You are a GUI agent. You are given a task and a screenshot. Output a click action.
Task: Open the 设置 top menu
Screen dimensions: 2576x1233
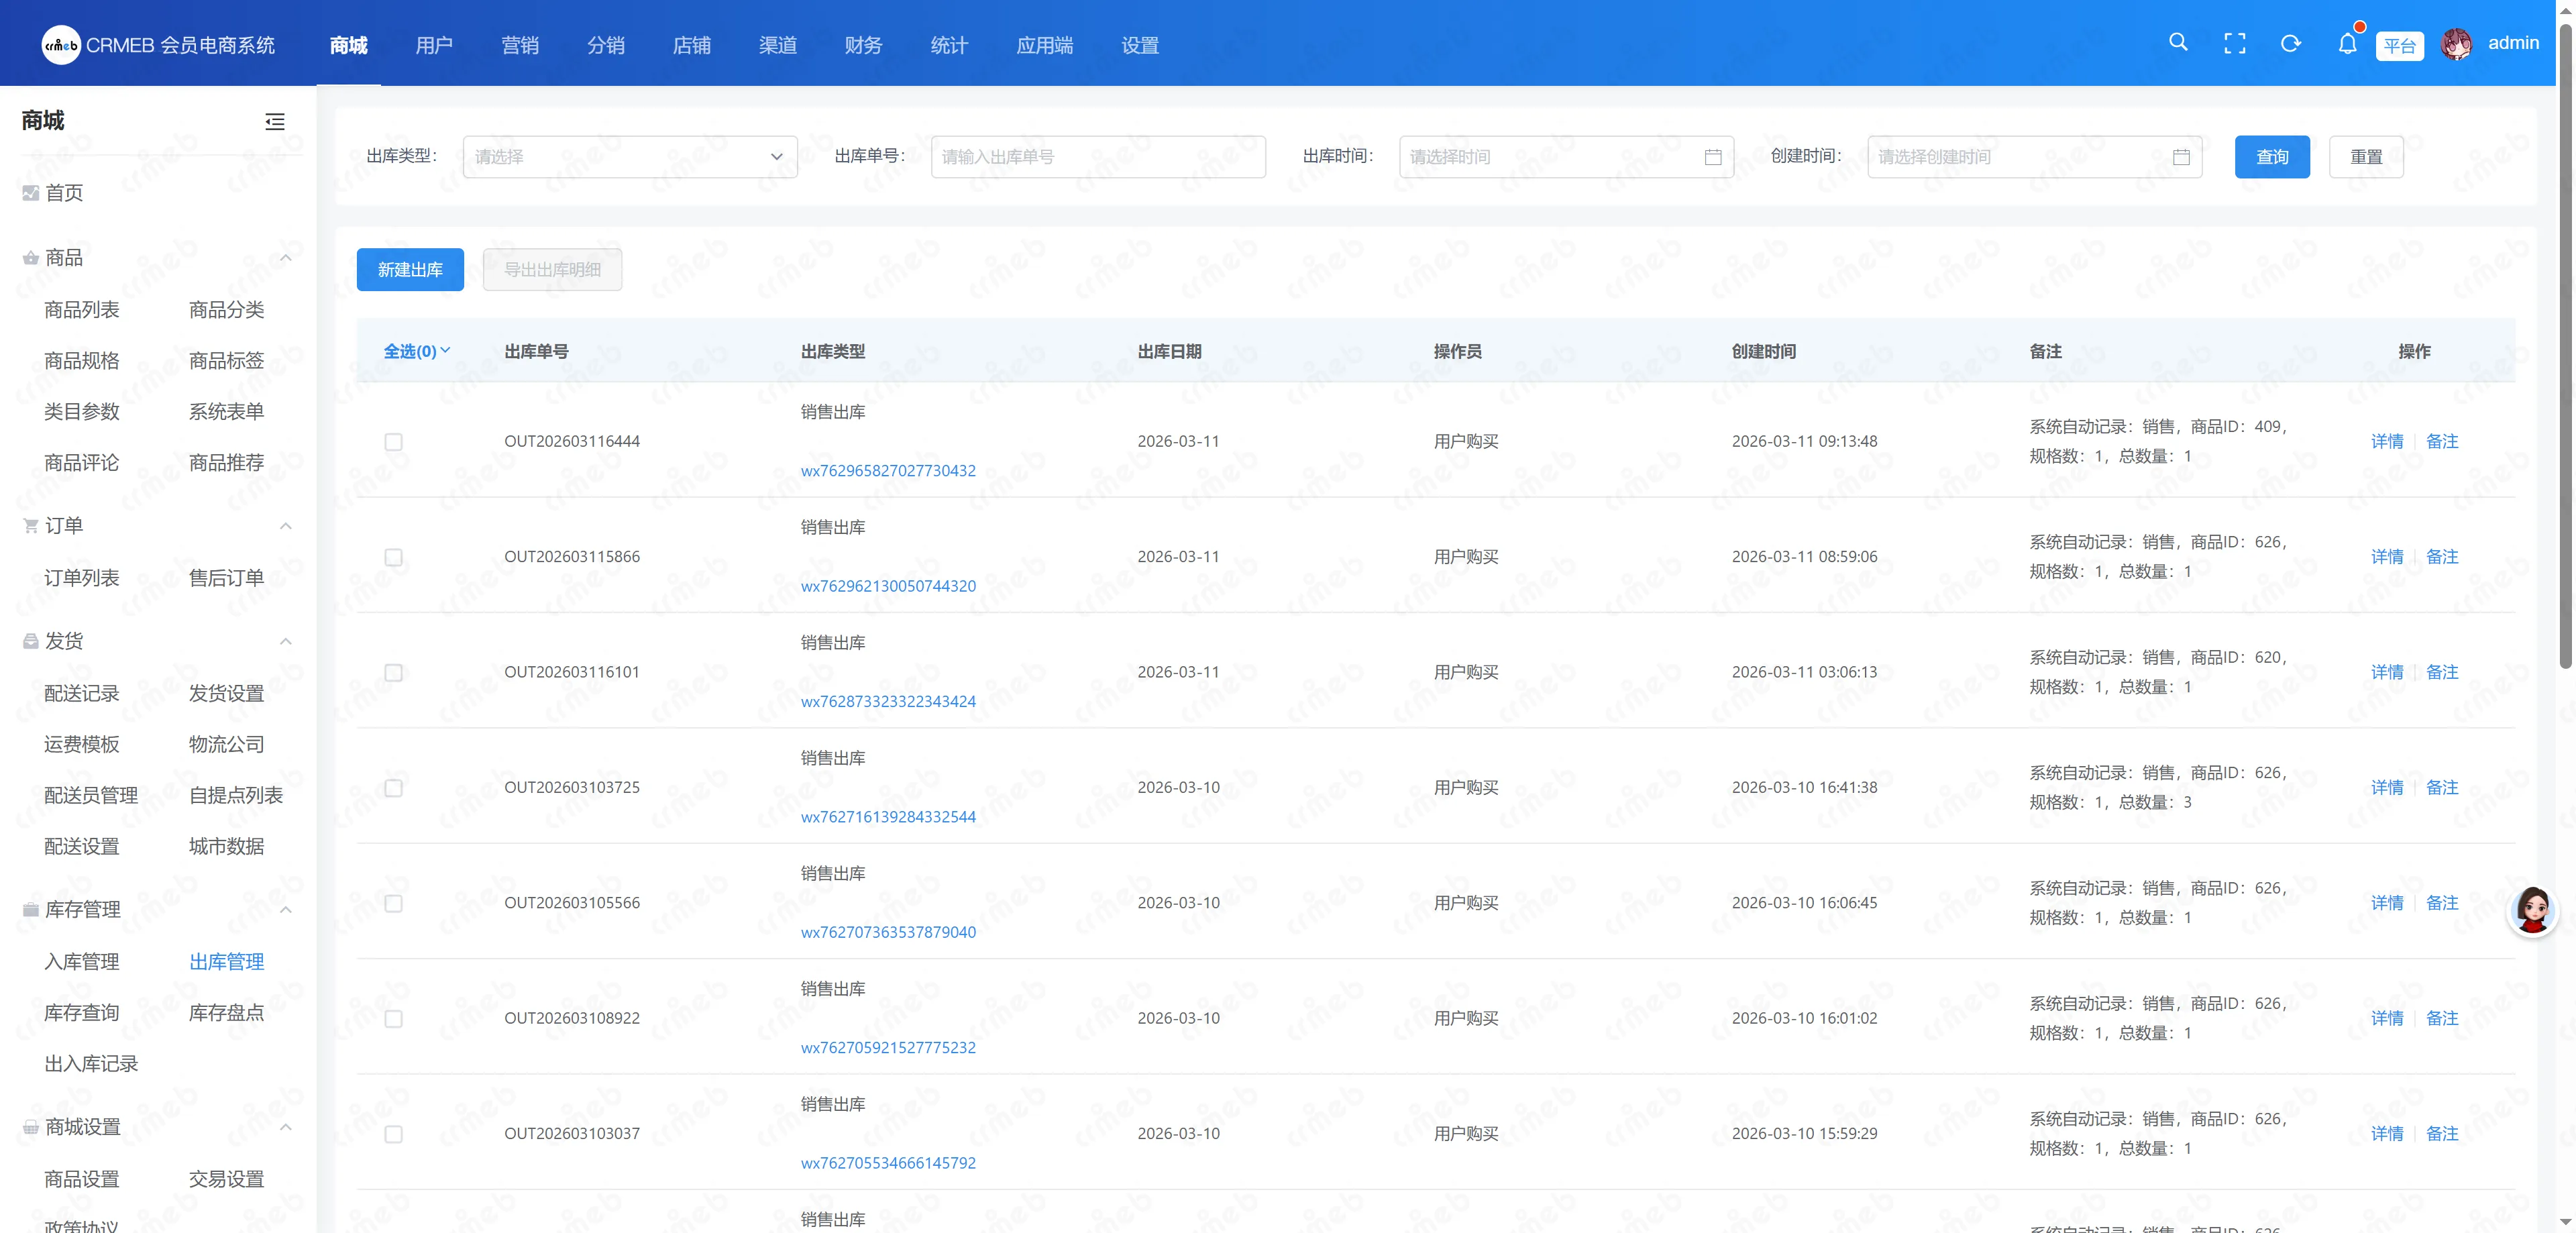click(1140, 45)
